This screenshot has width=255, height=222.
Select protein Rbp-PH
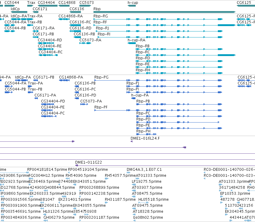(143, 132)
